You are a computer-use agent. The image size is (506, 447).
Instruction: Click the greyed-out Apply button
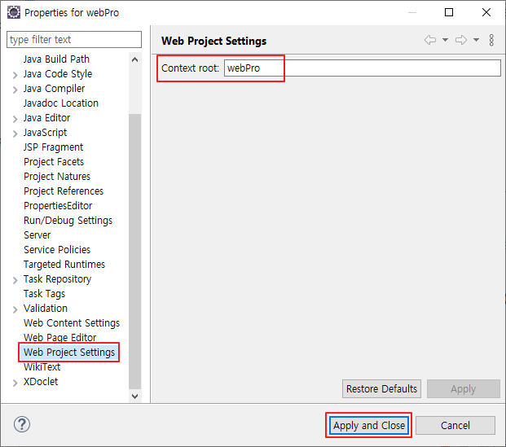tap(464, 389)
